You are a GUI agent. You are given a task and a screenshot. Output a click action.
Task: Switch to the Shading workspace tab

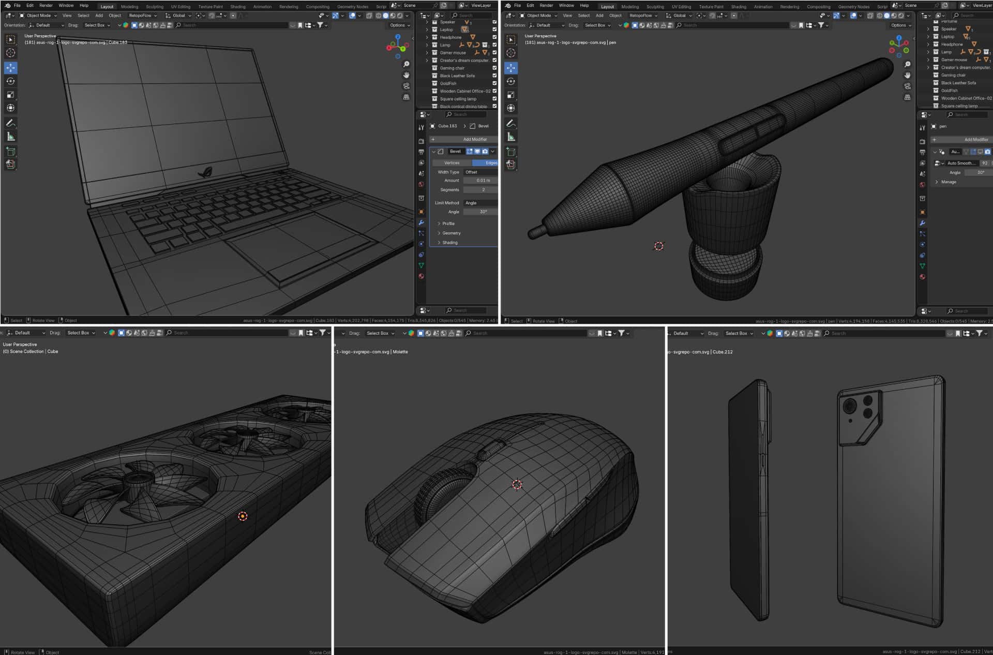pos(238,7)
